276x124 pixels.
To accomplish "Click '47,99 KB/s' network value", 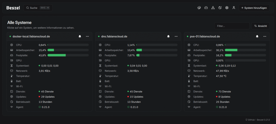I will pyautogui.click(x=222, y=71).
